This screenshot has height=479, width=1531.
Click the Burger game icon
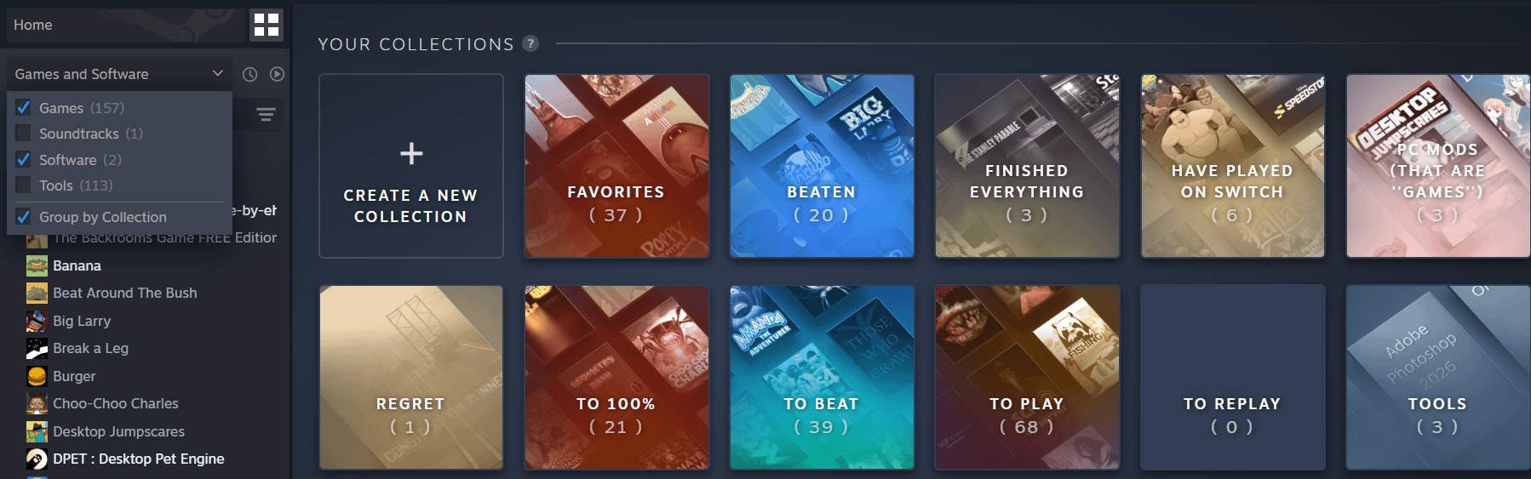click(37, 376)
